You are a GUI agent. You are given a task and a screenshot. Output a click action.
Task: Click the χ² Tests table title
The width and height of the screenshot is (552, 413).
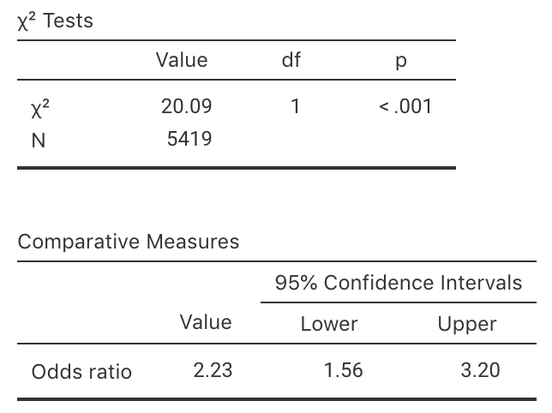tap(56, 21)
